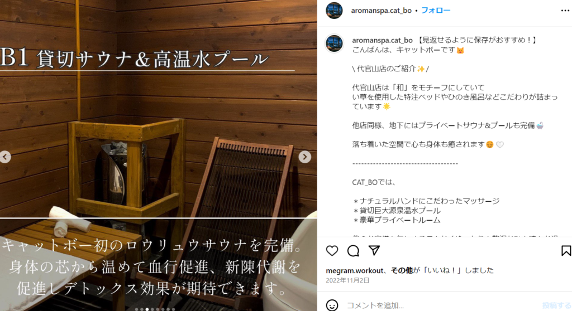Viewport: 572px width, 311px height.
Task: Open header username aromanspa.cat_bo link
Action: (381, 11)
